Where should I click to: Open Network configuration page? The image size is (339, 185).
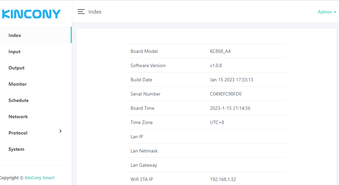[18, 117]
